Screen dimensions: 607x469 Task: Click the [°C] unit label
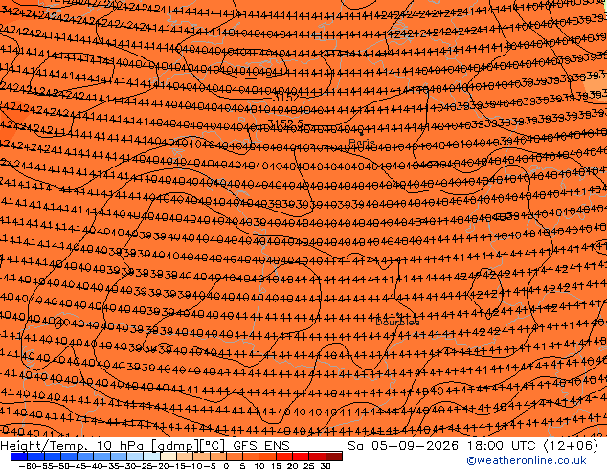[x=212, y=446]
